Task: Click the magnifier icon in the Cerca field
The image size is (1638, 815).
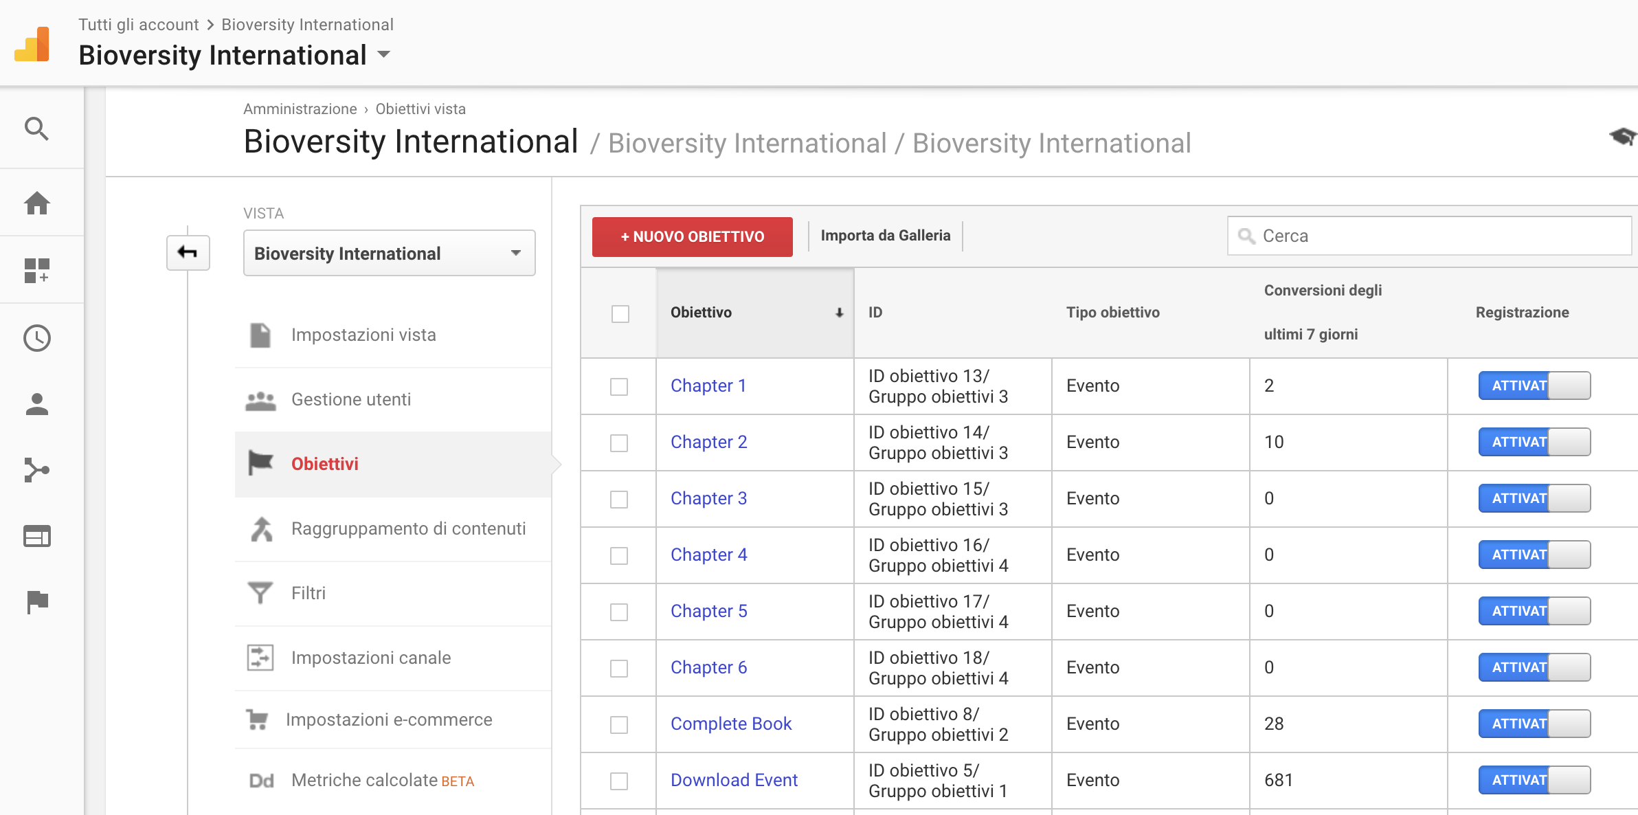Action: click(1246, 236)
